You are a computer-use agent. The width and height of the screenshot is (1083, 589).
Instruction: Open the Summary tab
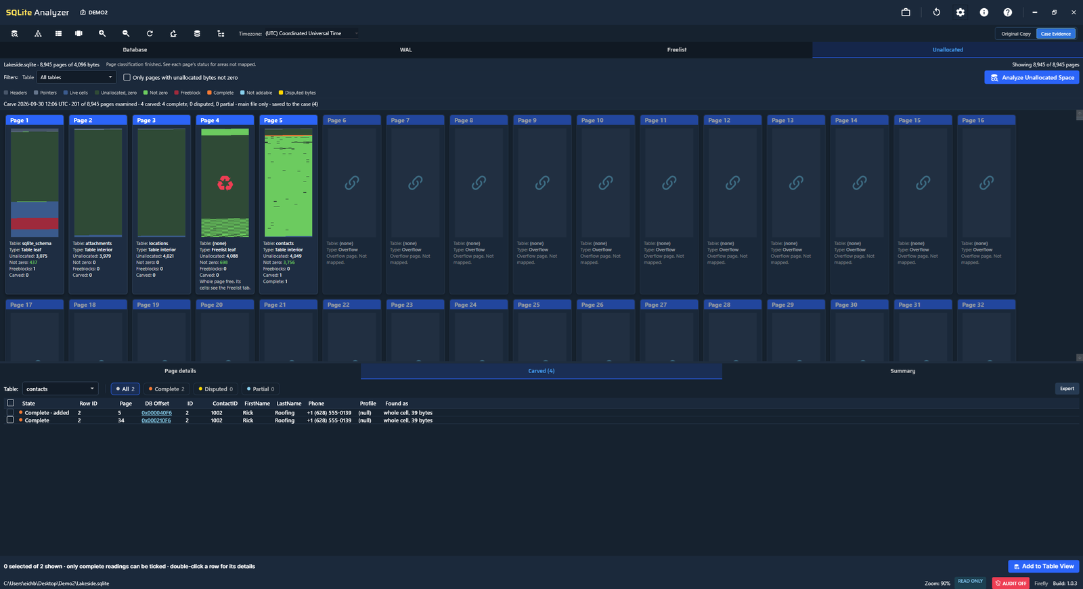pos(902,371)
